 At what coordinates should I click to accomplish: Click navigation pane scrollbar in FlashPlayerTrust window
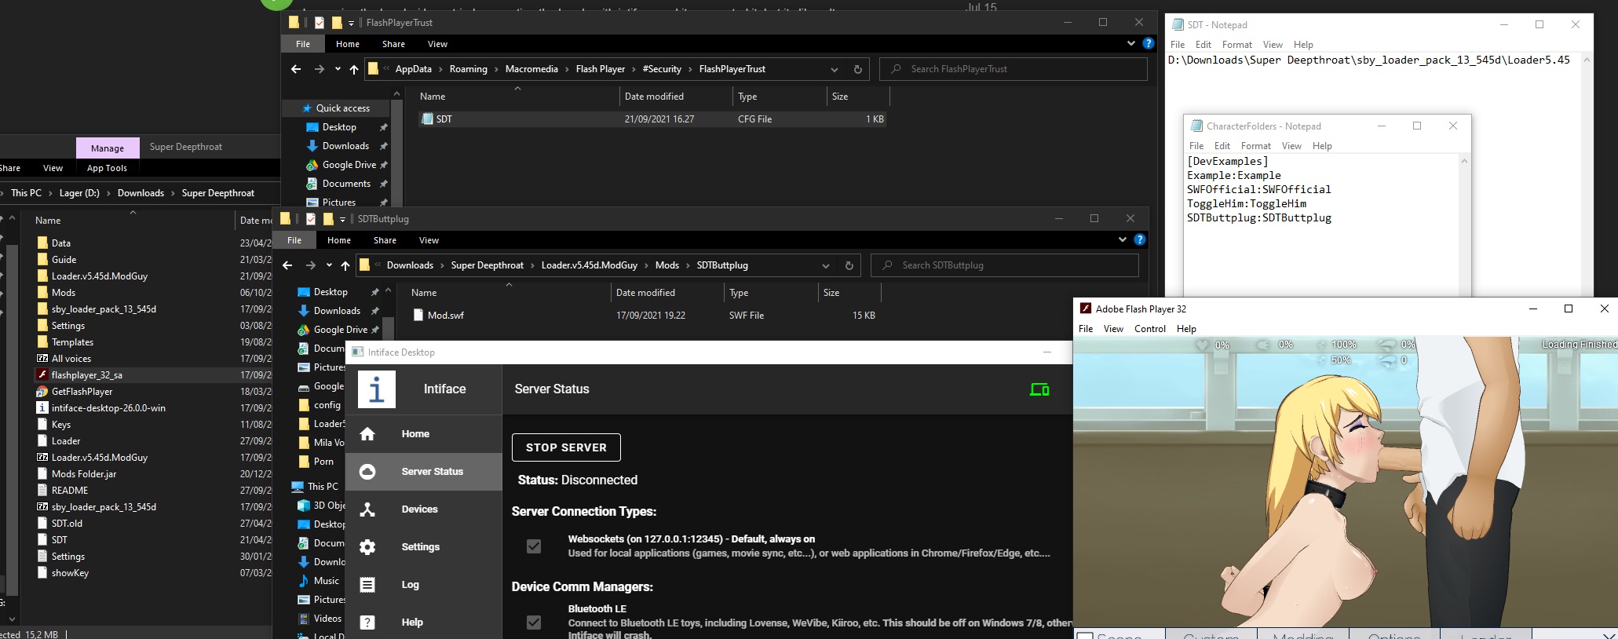click(x=396, y=146)
